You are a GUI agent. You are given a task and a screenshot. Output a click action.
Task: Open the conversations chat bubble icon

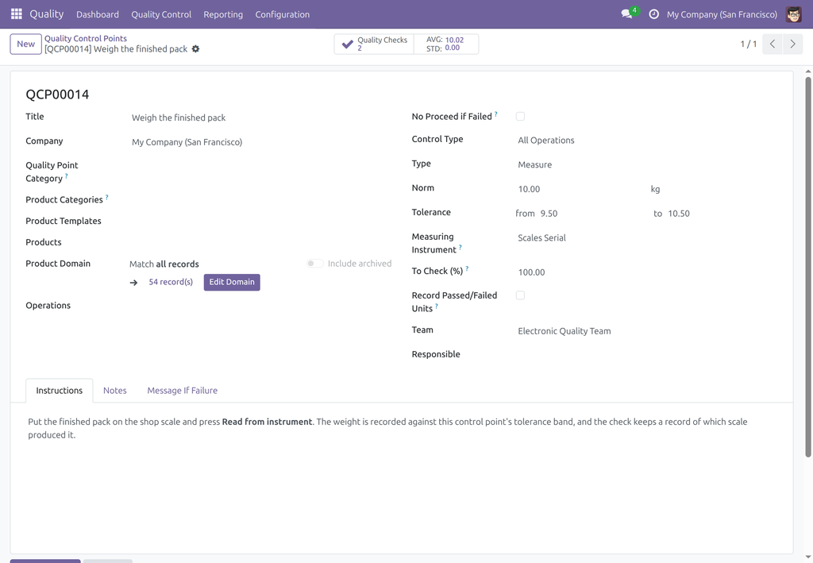click(x=627, y=14)
